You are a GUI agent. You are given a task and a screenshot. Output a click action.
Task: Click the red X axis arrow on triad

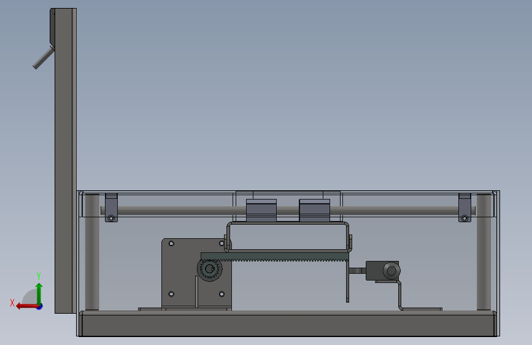point(26,306)
